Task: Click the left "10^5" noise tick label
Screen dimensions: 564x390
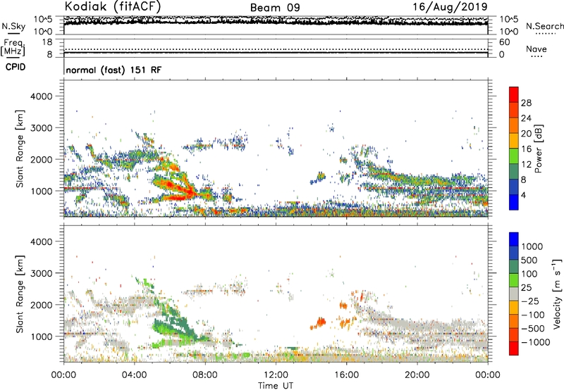Action: click(43, 19)
